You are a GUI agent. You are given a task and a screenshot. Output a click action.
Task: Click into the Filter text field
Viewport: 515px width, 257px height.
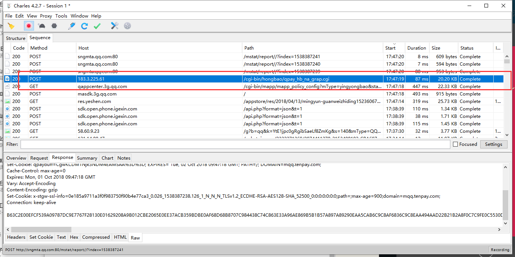click(x=235, y=144)
